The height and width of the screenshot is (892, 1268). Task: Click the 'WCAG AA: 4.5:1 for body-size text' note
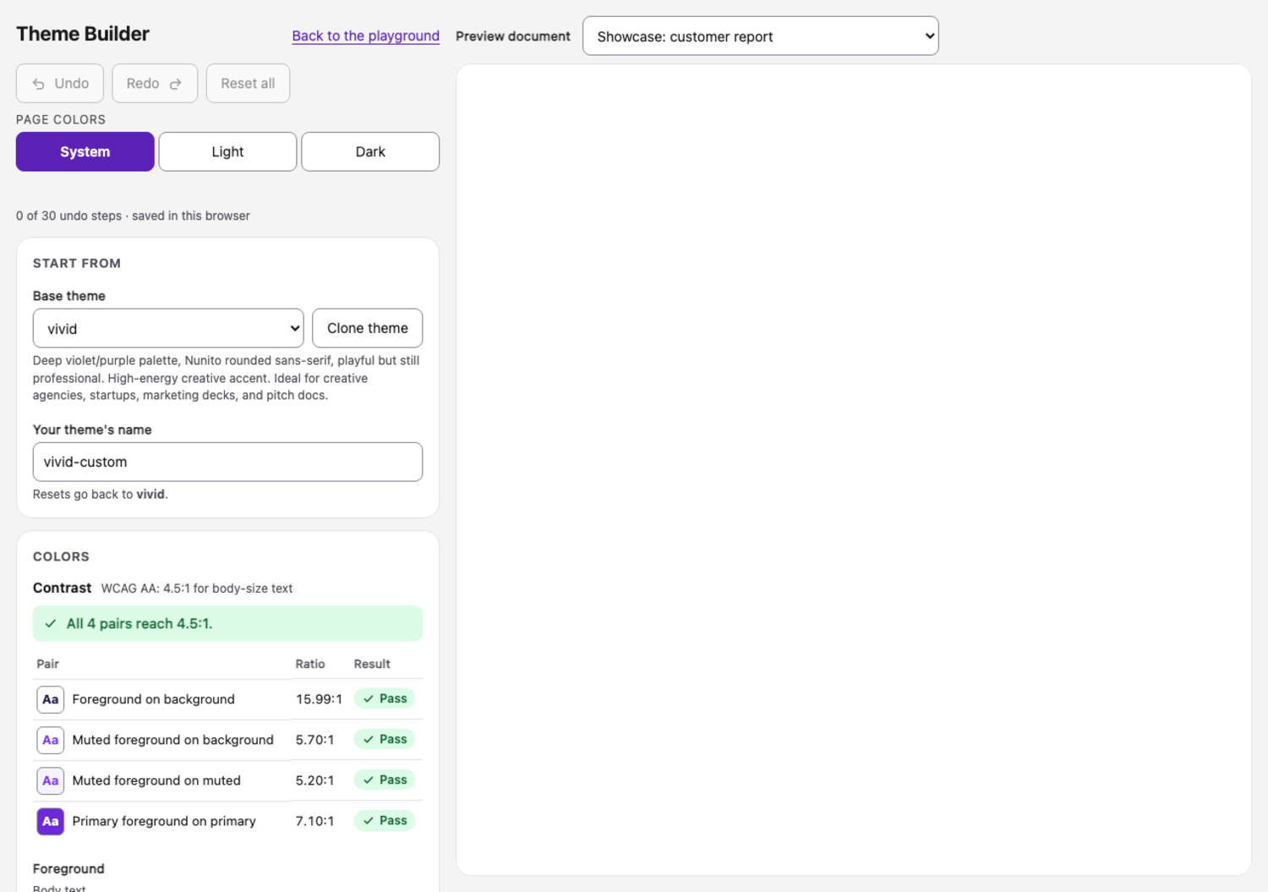(197, 588)
